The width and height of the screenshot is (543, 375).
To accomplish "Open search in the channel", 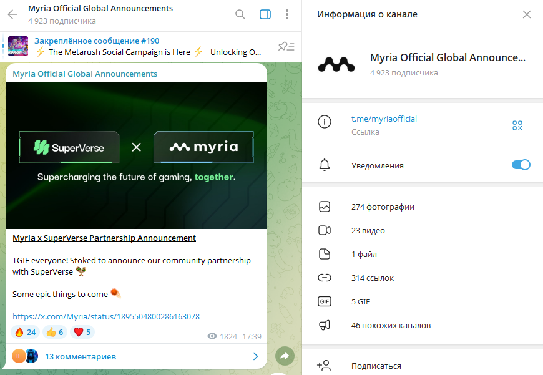I will tap(240, 14).
